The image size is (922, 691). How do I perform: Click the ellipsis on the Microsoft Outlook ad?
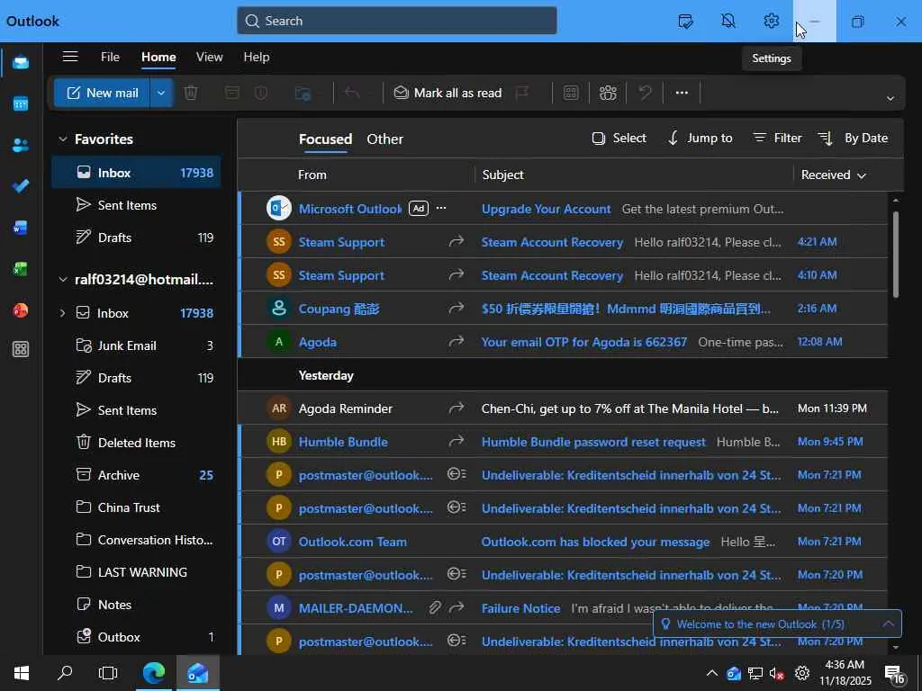[441, 208]
